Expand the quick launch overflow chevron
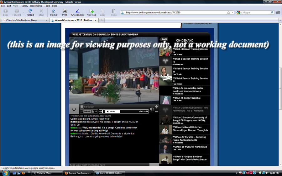Screen dimensions: 282x176 pos(29,172)
